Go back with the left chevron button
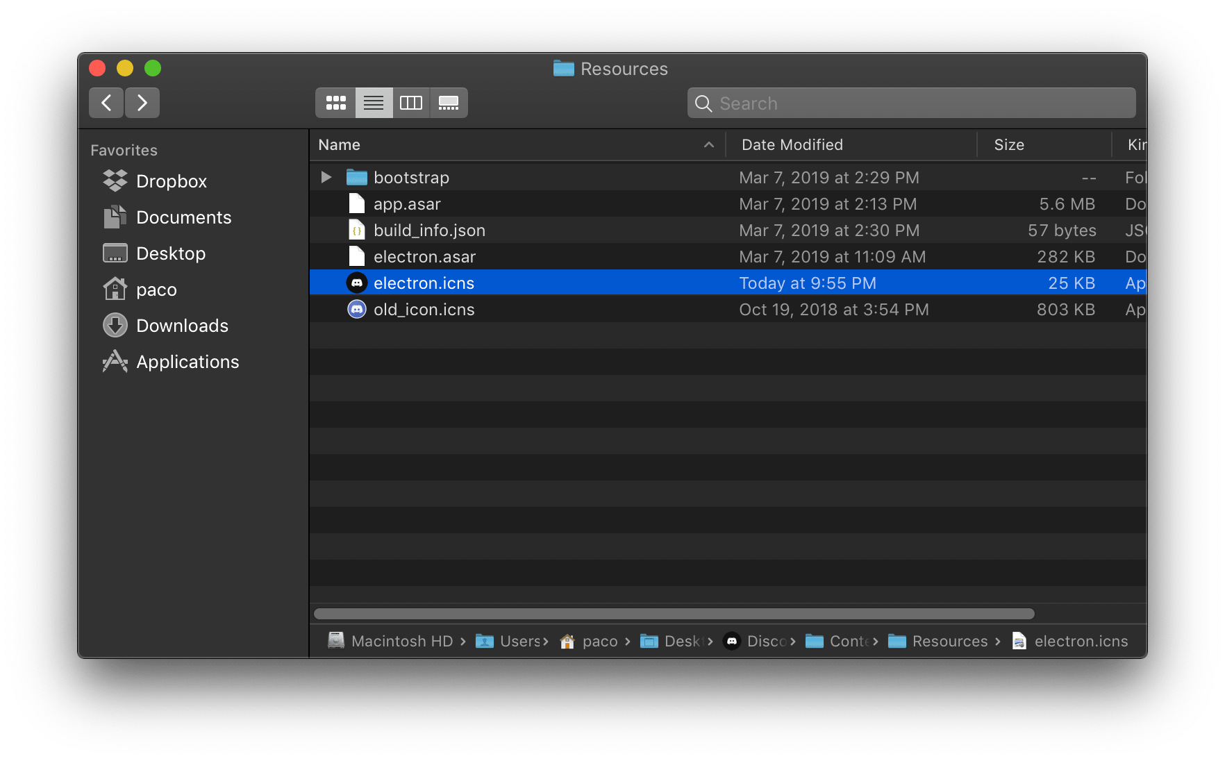Image resolution: width=1225 pixels, height=761 pixels. (x=106, y=103)
